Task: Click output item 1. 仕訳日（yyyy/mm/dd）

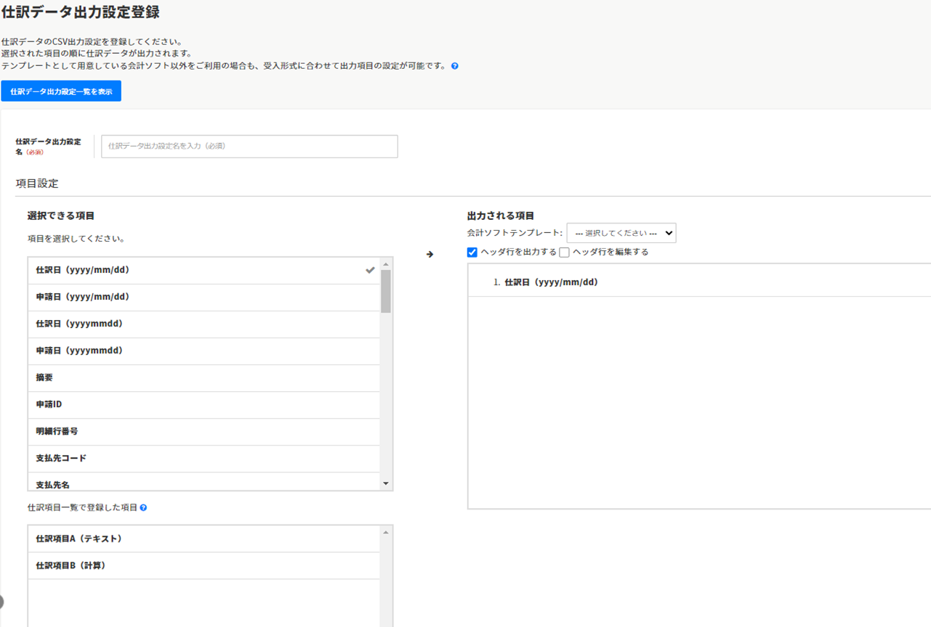Action: click(551, 282)
